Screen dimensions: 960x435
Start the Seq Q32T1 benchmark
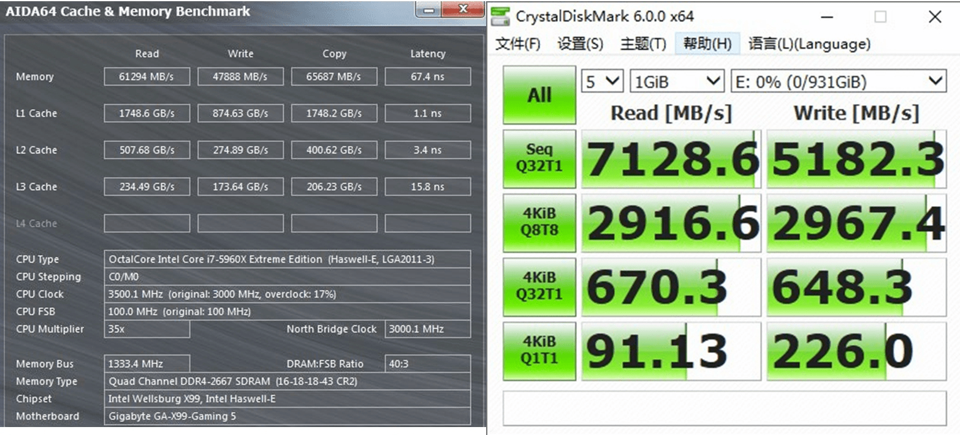(x=539, y=158)
